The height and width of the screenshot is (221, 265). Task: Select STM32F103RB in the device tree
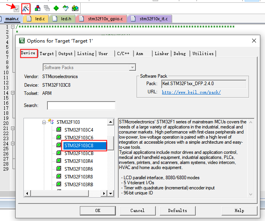coord(79,185)
